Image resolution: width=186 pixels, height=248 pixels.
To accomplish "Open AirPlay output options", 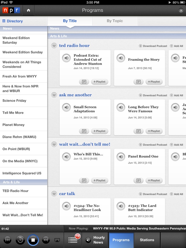I will tap(57, 240).
